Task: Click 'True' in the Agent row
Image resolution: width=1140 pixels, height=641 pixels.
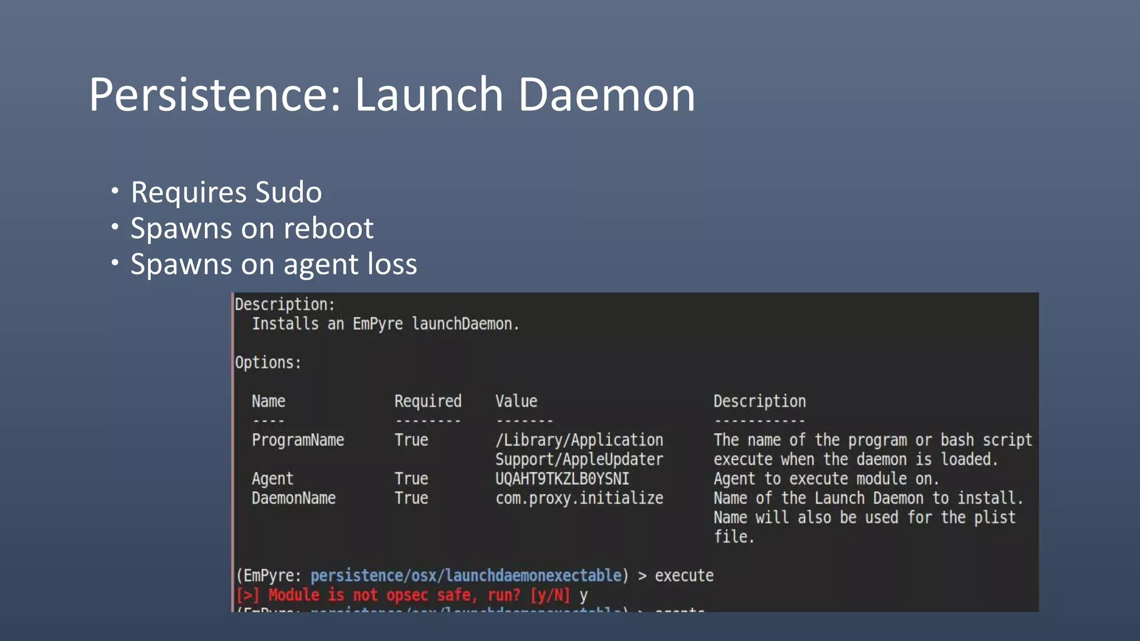Action: [411, 479]
